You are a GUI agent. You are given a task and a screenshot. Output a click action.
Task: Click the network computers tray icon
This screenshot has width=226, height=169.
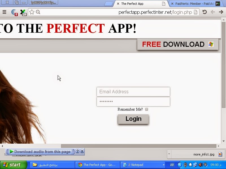195,165
